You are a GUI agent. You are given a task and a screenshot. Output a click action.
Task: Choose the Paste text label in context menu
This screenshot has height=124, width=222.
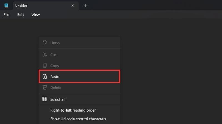[55, 77]
